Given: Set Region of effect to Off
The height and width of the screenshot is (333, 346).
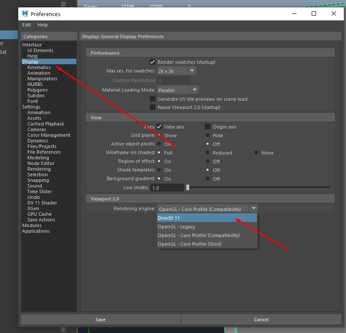Looking at the screenshot, I should pyautogui.click(x=208, y=161).
